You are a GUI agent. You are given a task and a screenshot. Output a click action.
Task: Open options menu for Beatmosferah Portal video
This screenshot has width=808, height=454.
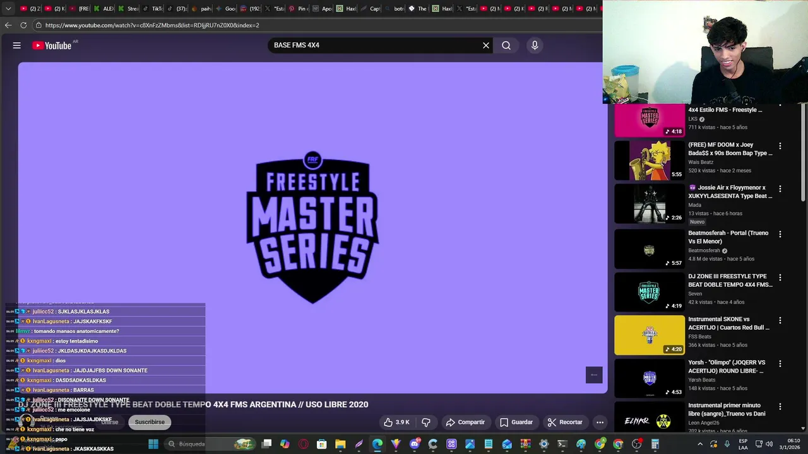[x=780, y=234]
